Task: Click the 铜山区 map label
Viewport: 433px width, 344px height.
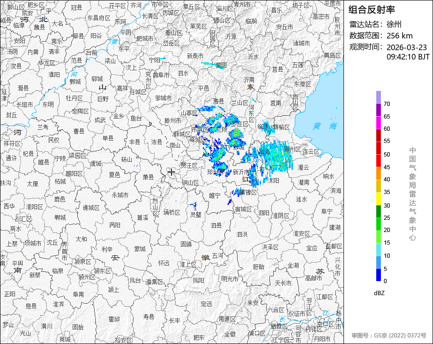Action: click(x=191, y=183)
